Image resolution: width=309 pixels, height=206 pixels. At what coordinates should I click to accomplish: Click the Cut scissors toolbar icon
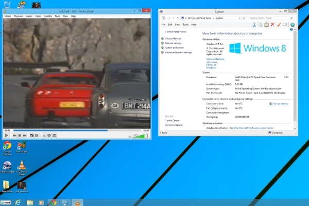pyautogui.click(x=254, y=25)
